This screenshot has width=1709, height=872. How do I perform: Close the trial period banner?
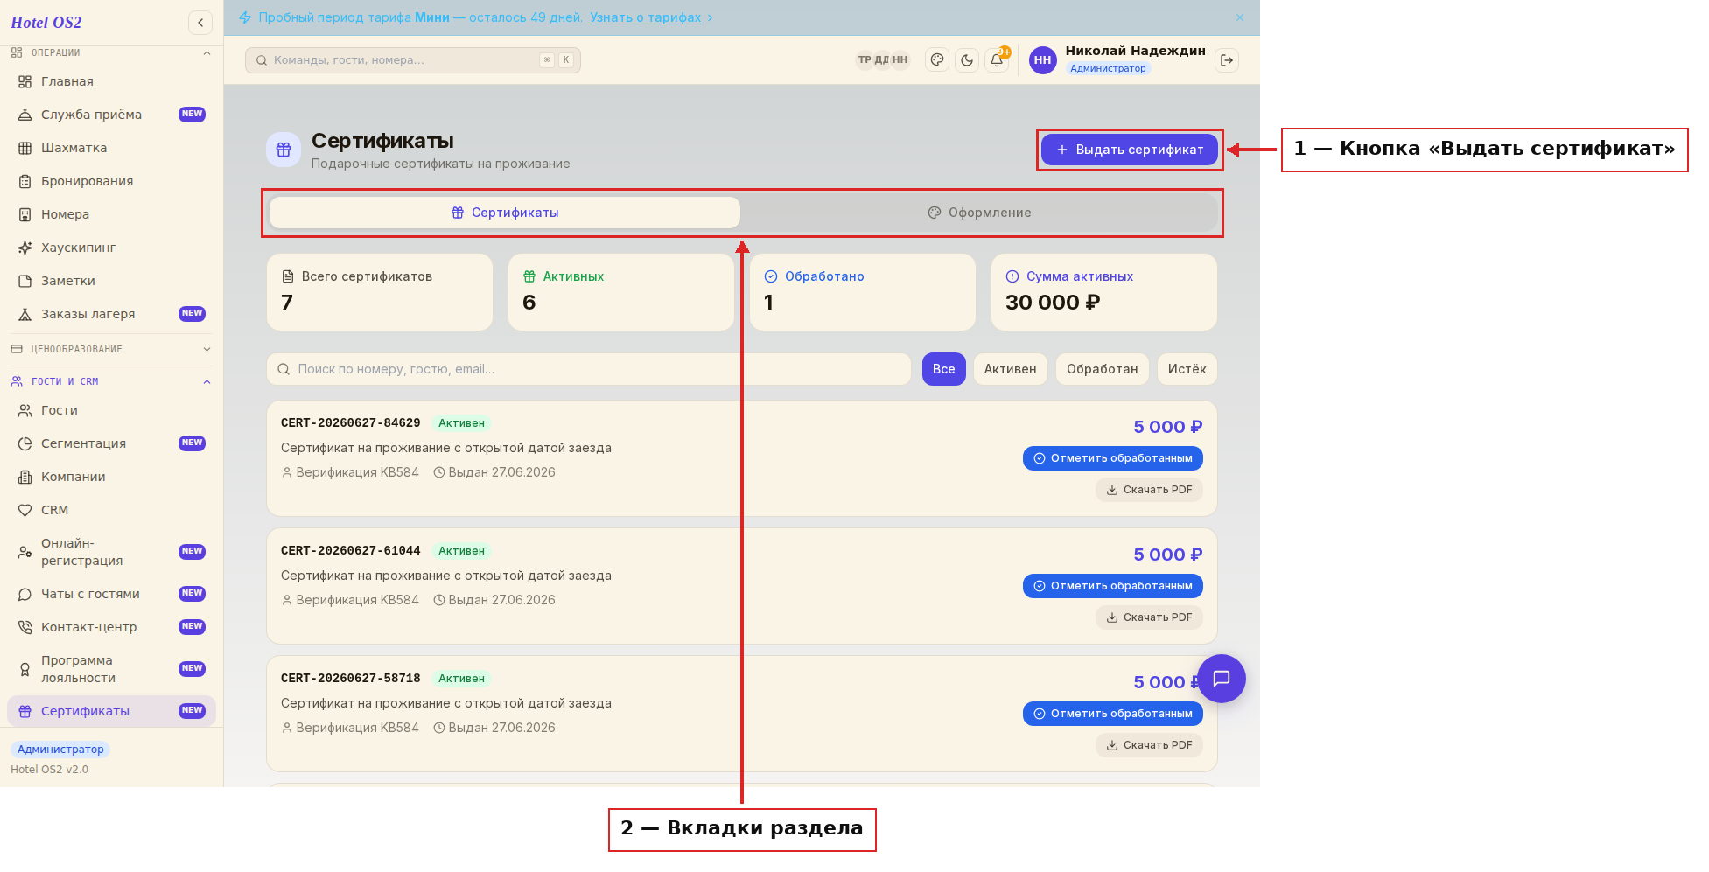[x=1240, y=17]
